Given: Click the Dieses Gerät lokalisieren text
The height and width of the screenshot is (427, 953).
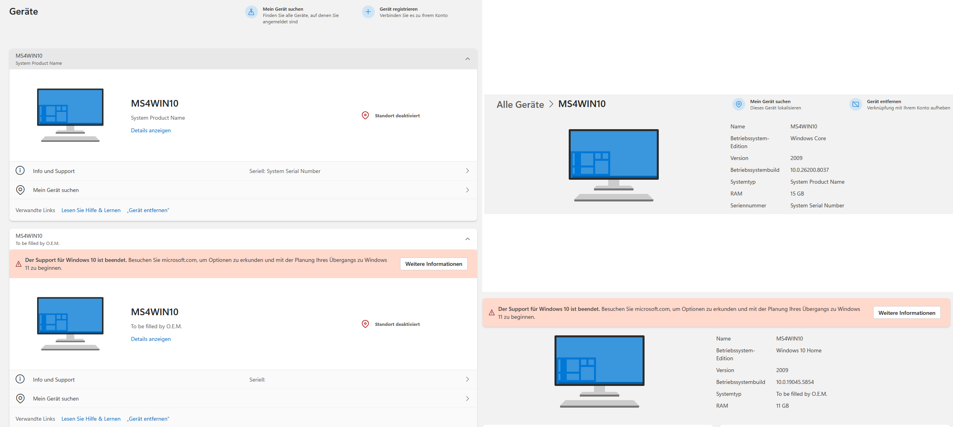Looking at the screenshot, I should coord(775,108).
